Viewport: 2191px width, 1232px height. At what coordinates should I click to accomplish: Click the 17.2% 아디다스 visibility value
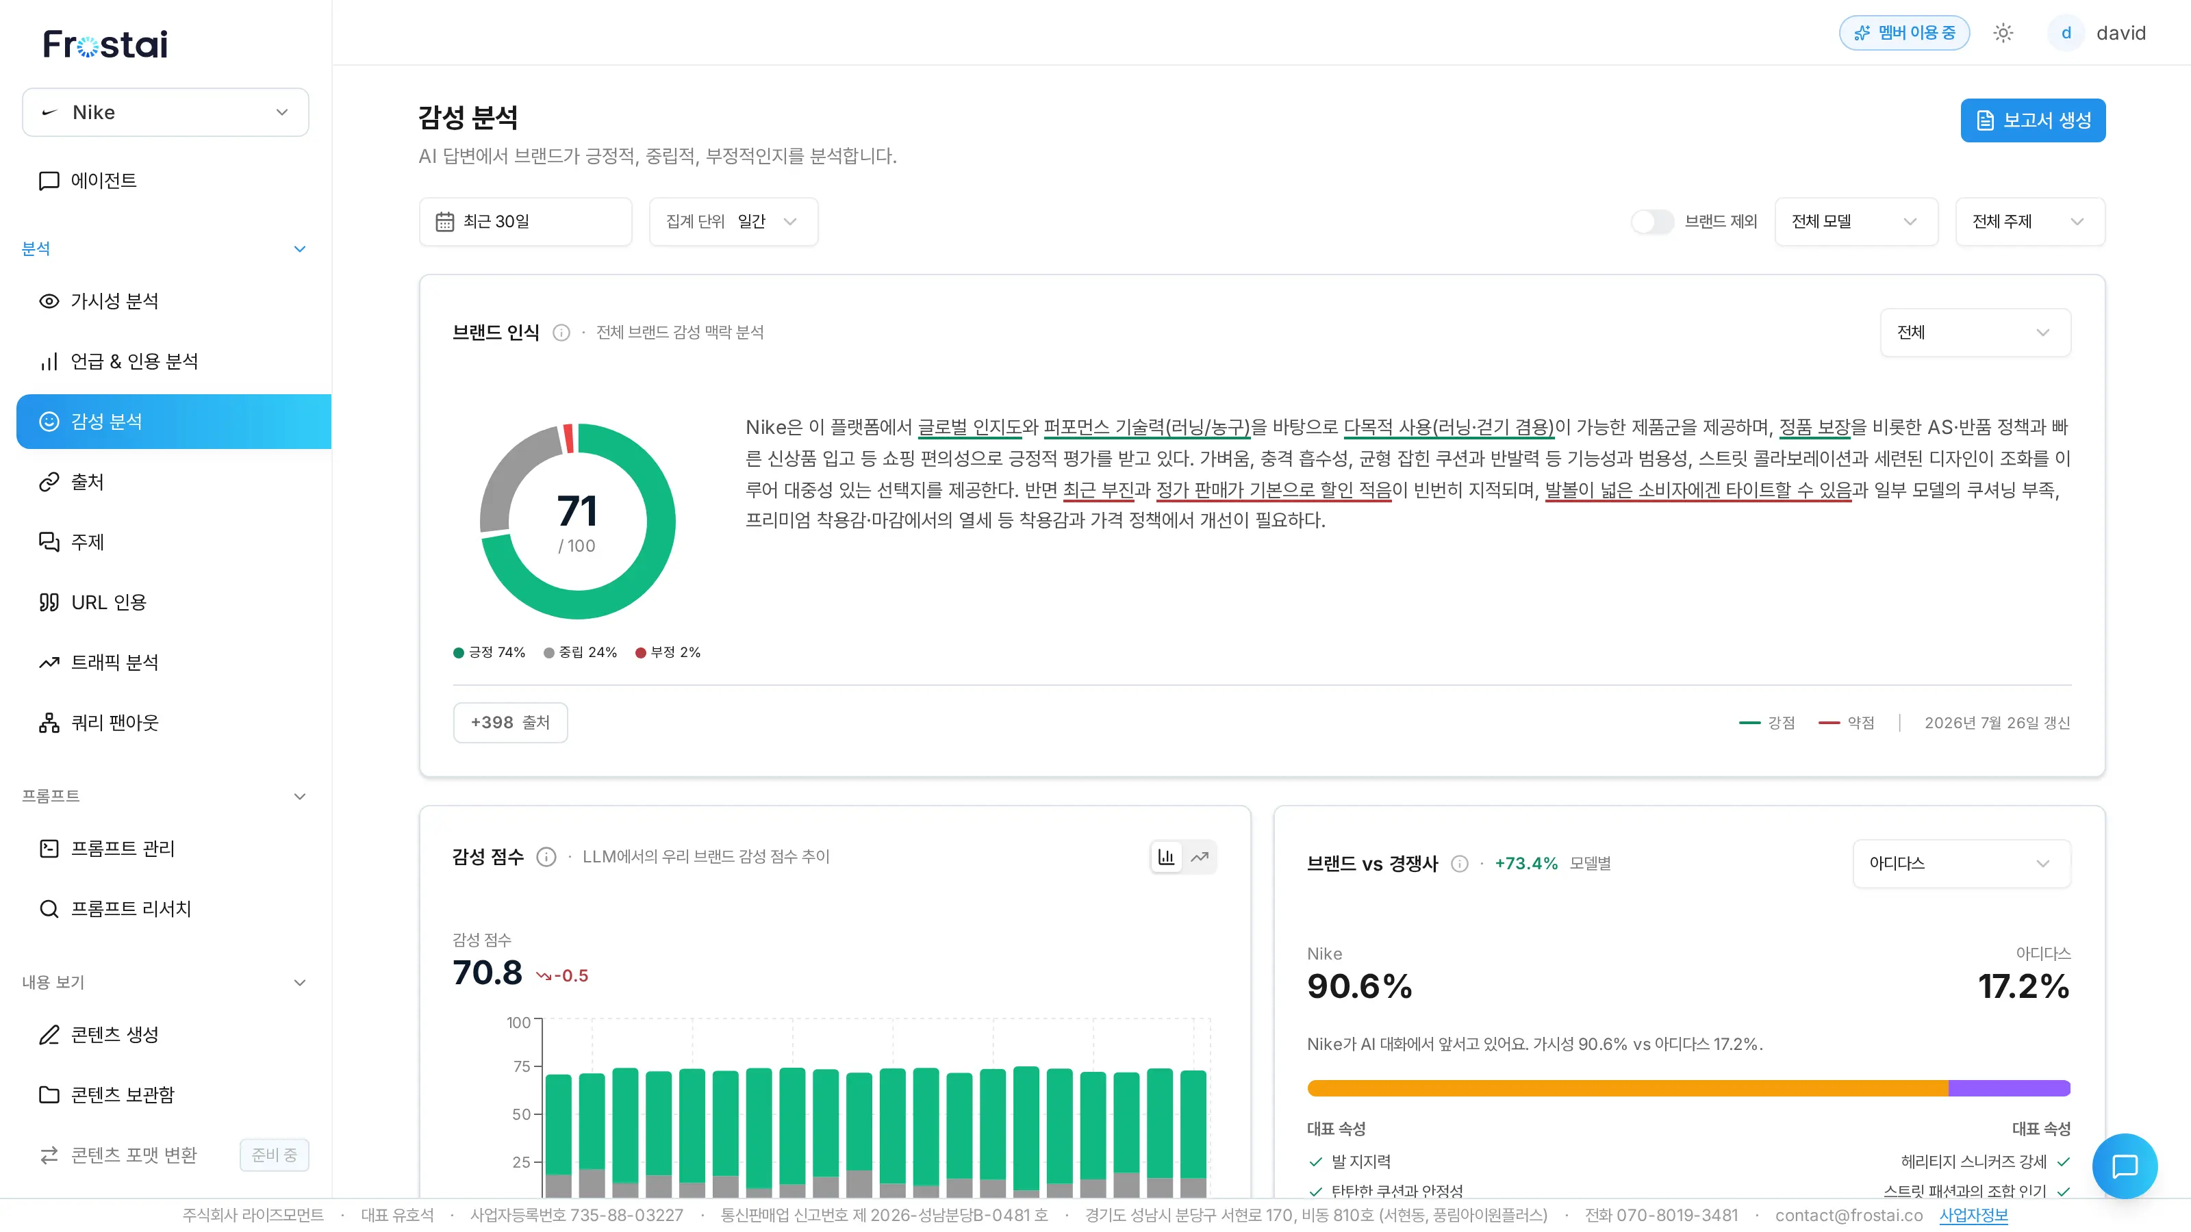click(x=2023, y=987)
